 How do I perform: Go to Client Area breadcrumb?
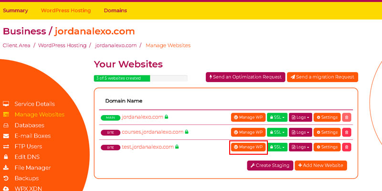[x=17, y=45]
